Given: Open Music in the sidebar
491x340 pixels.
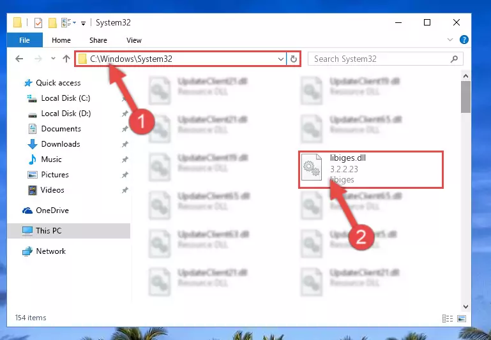Looking at the screenshot, I should click(51, 159).
